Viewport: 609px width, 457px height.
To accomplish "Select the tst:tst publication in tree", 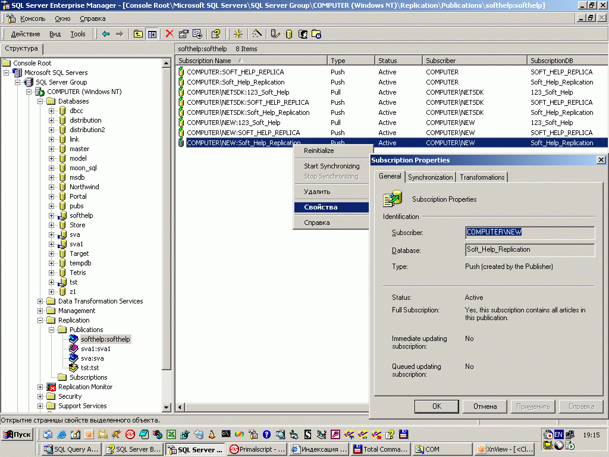I will tap(90, 368).
